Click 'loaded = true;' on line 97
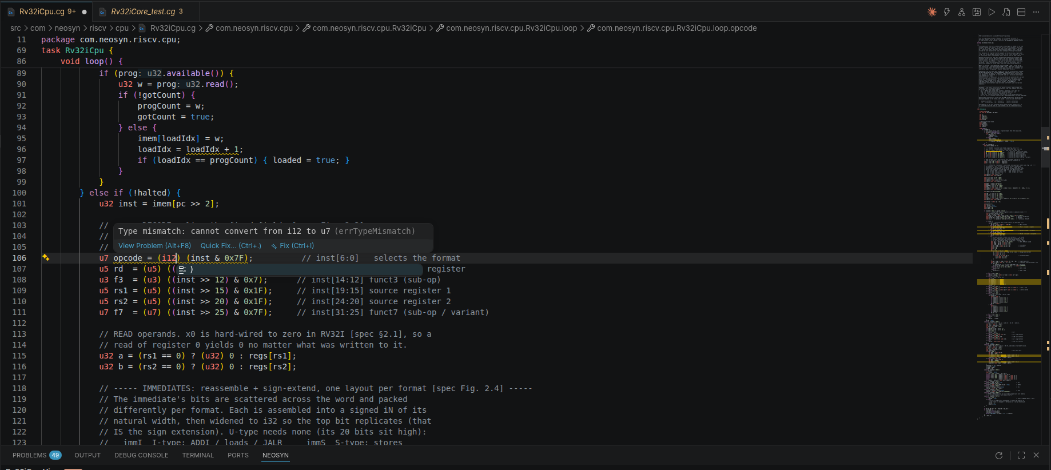 [x=306, y=160]
